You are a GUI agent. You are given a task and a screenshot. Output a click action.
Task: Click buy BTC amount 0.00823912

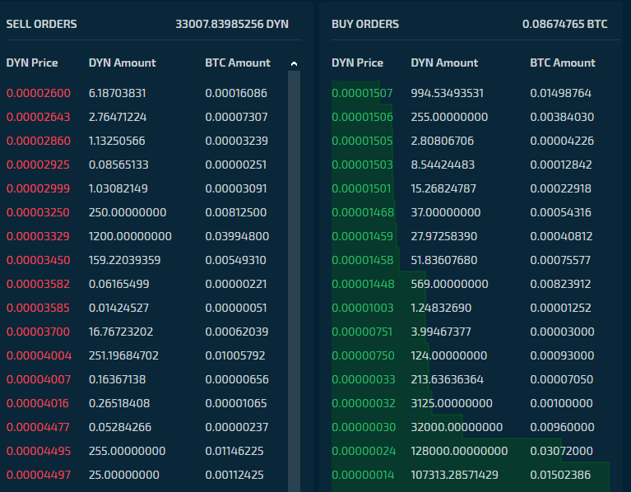pyautogui.click(x=560, y=284)
